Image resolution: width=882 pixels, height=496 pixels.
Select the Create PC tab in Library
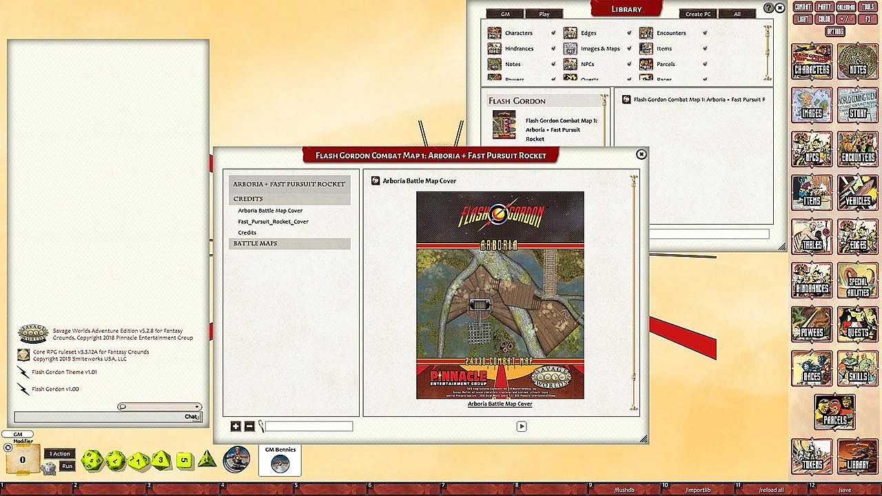tap(699, 14)
